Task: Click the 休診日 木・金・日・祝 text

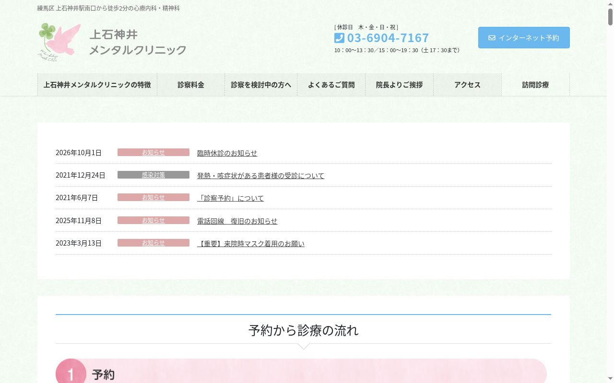Action: point(366,27)
